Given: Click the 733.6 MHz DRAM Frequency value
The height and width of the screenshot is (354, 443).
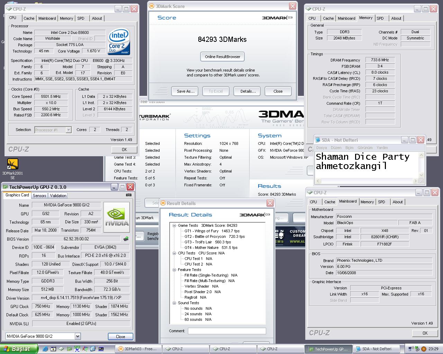Looking at the screenshot, I should pos(380,60).
